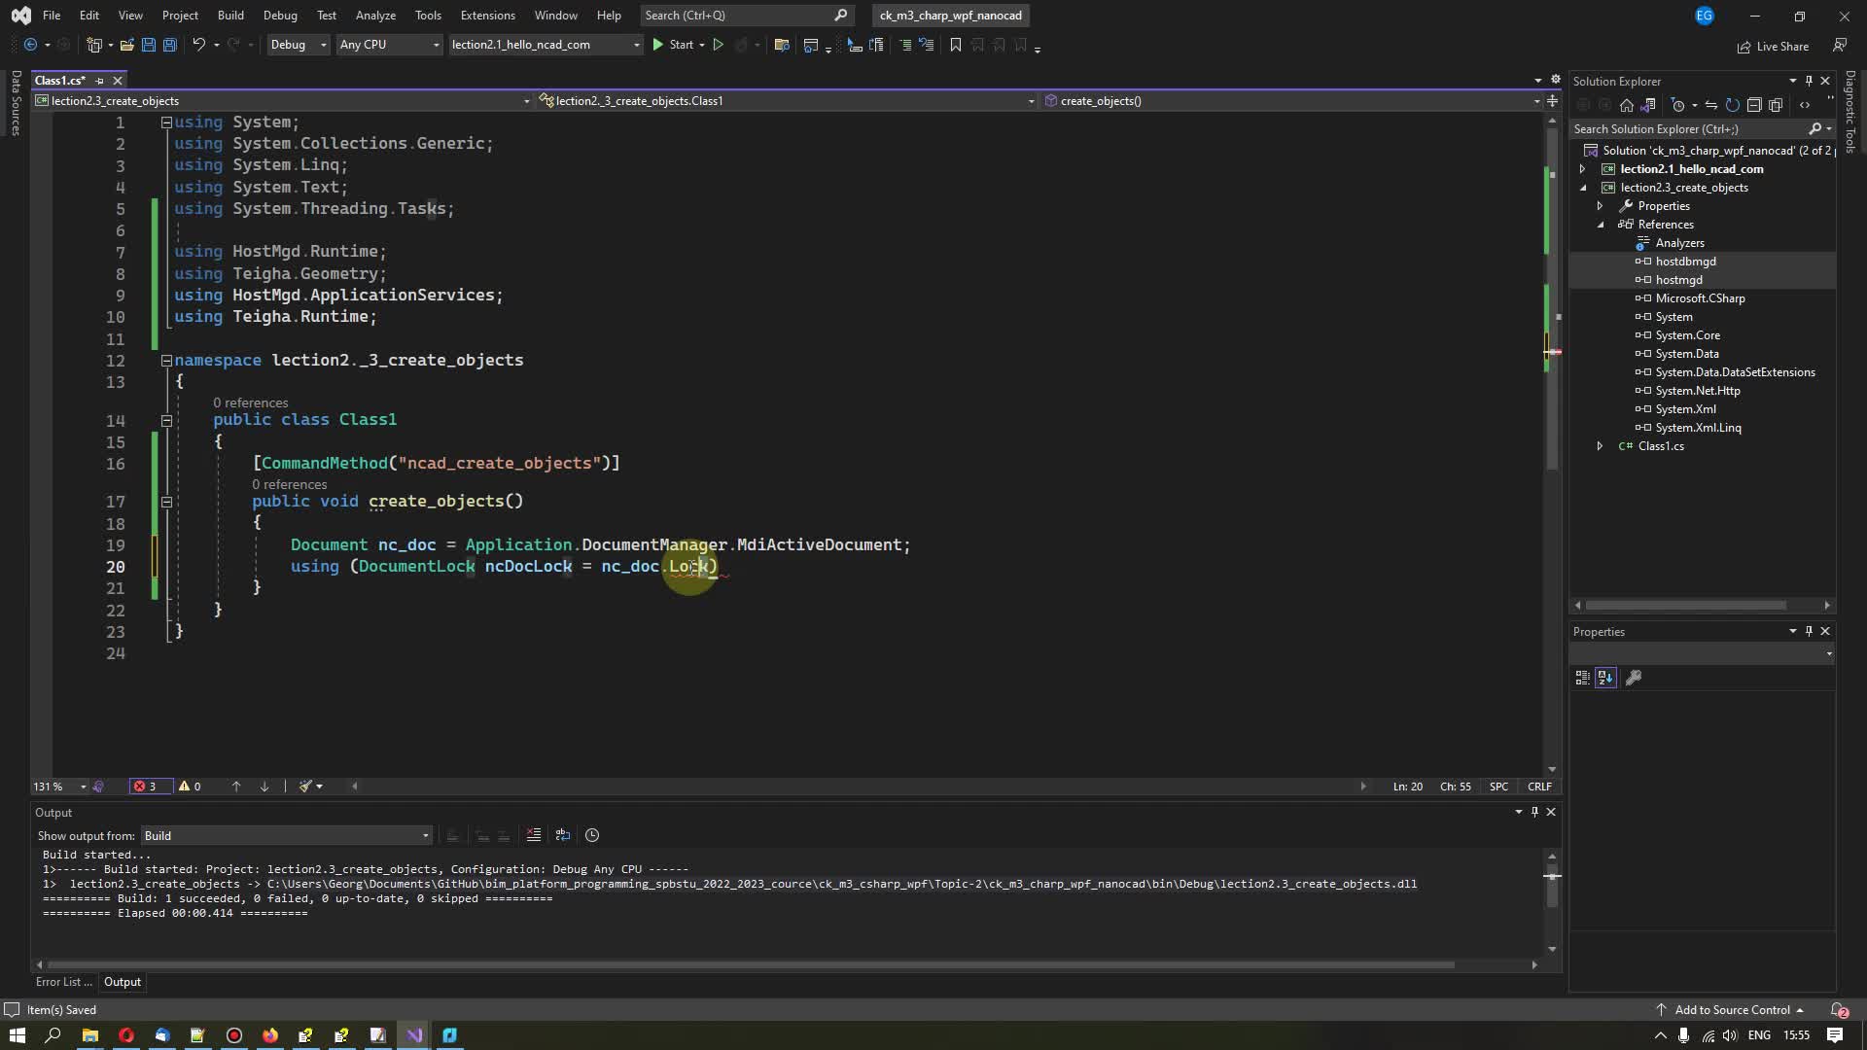
Task: Click the uncomment selected lines icon
Action: [927, 45]
